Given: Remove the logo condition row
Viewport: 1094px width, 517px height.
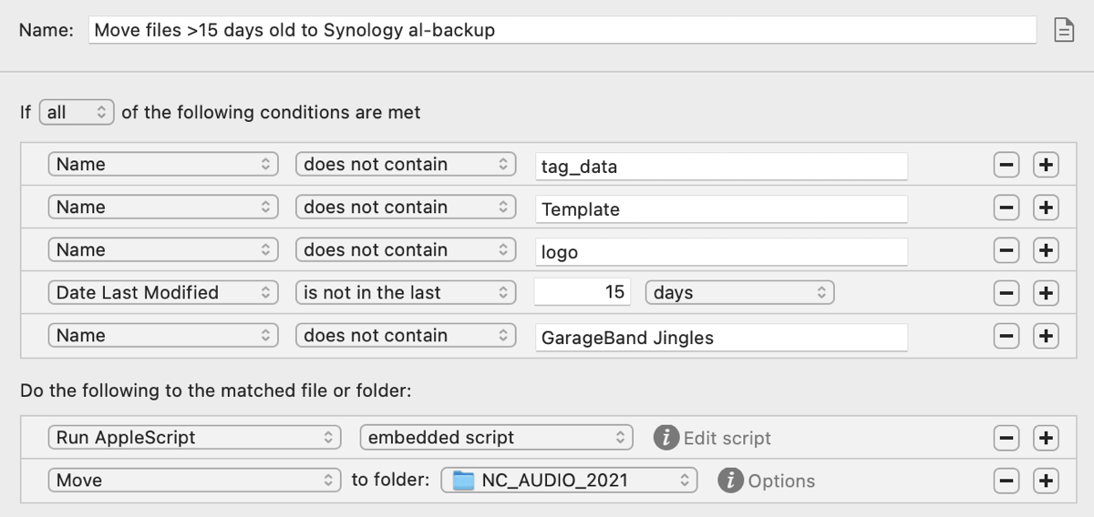Looking at the screenshot, I should 1006,251.
